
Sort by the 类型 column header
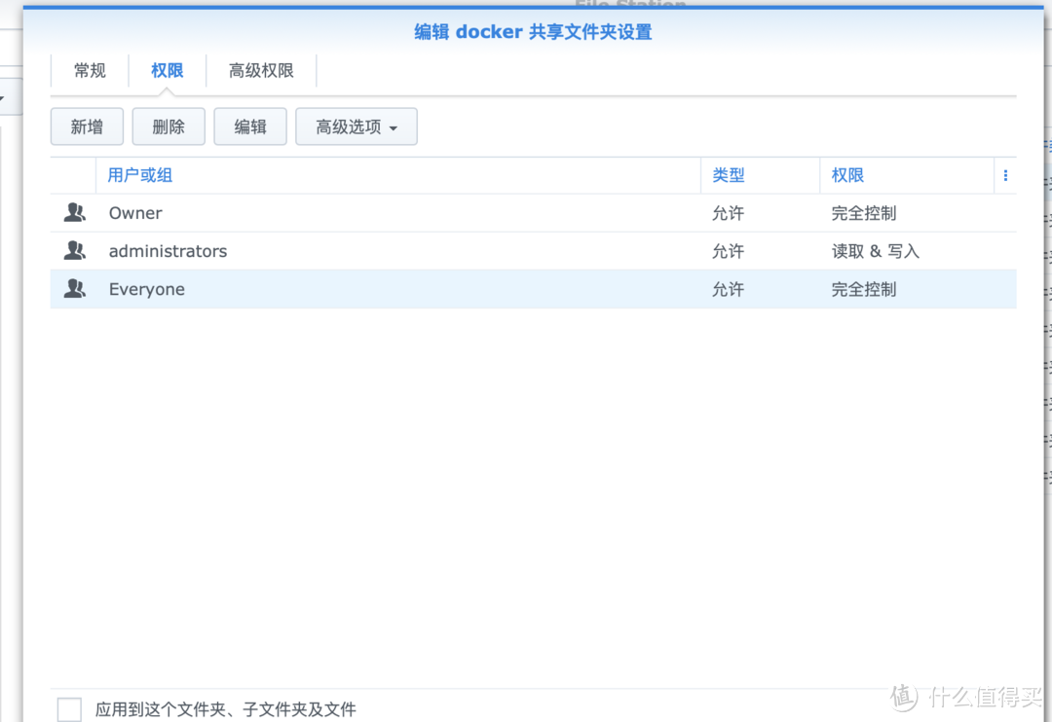point(728,175)
